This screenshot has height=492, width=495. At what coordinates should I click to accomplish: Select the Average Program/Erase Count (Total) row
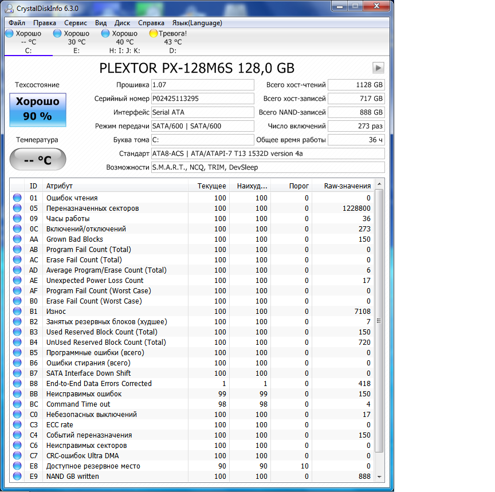click(192, 270)
